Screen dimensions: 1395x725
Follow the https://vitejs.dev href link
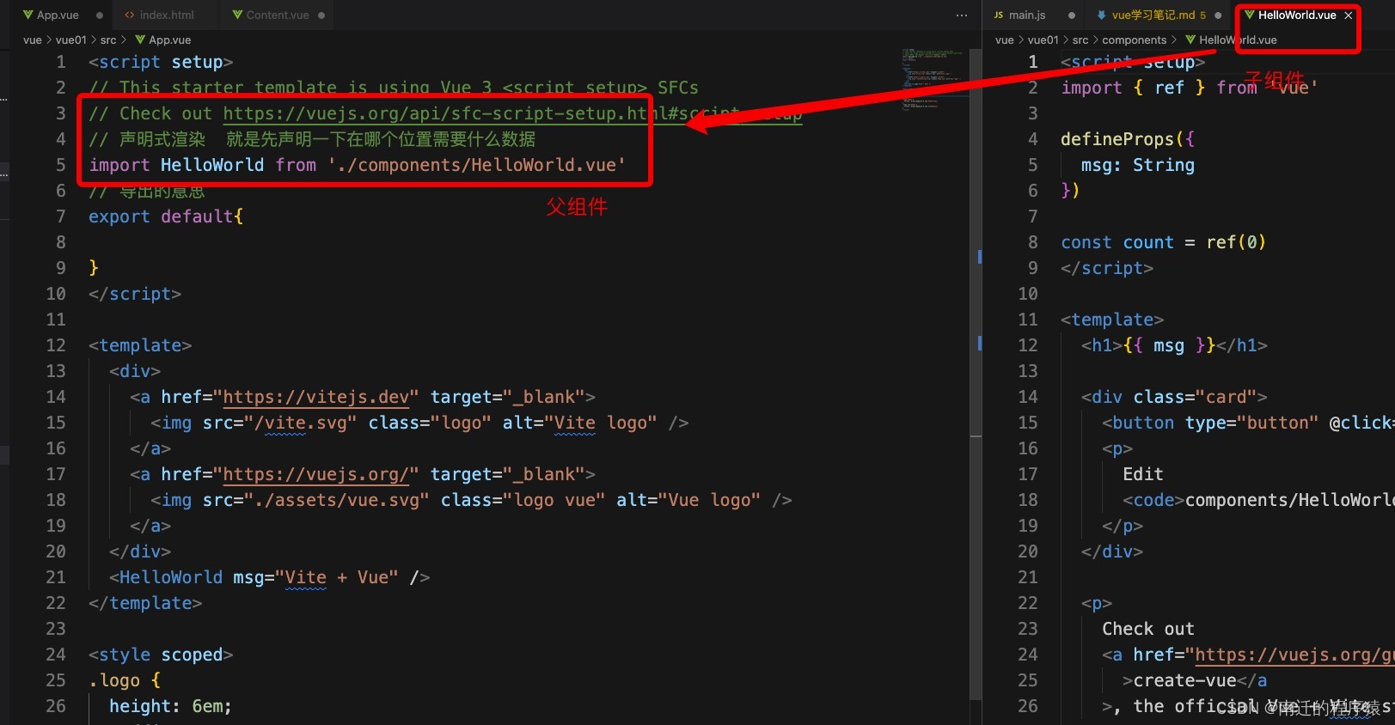point(316,397)
